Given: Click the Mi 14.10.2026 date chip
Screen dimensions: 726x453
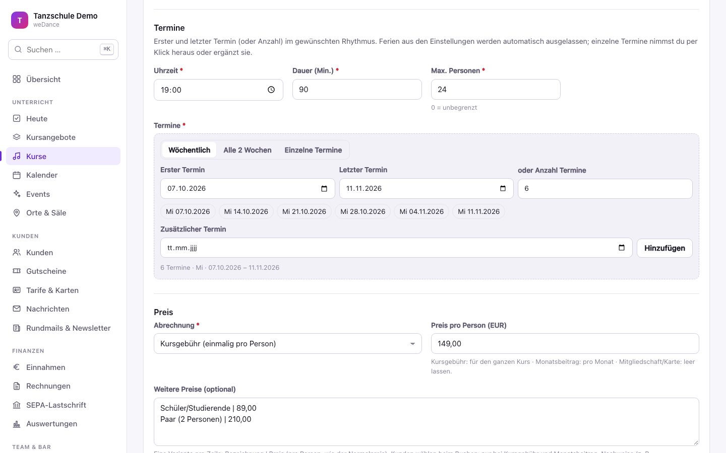Looking at the screenshot, I should 246,211.
